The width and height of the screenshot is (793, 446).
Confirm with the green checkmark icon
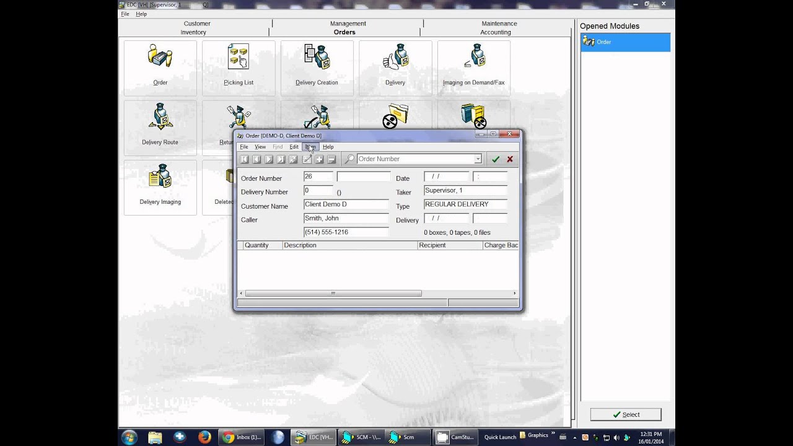point(496,159)
